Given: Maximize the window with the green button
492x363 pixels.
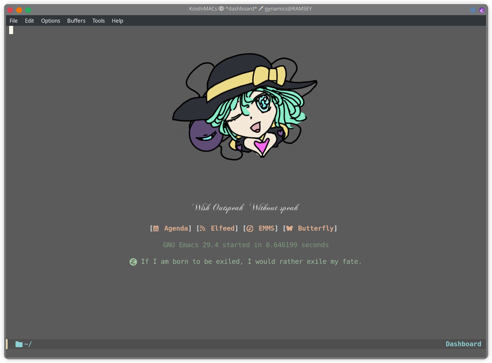Looking at the screenshot, I should [x=28, y=10].
